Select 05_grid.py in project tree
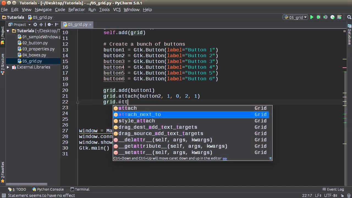The width and height of the screenshot is (352, 198). tap(30, 61)
